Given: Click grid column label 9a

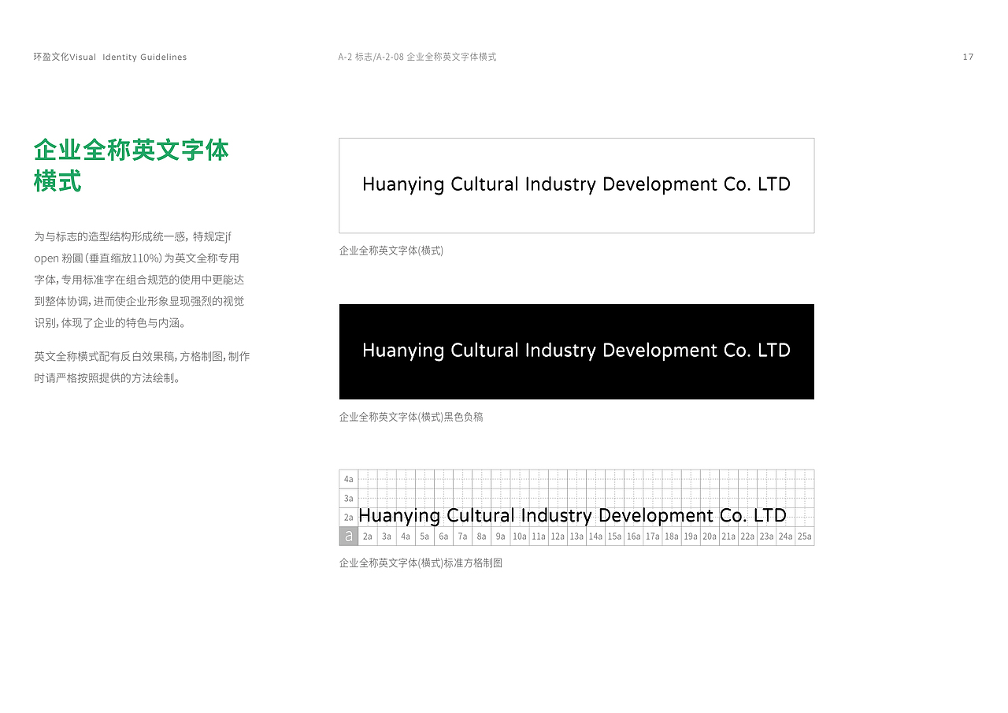Looking at the screenshot, I should (500, 537).
